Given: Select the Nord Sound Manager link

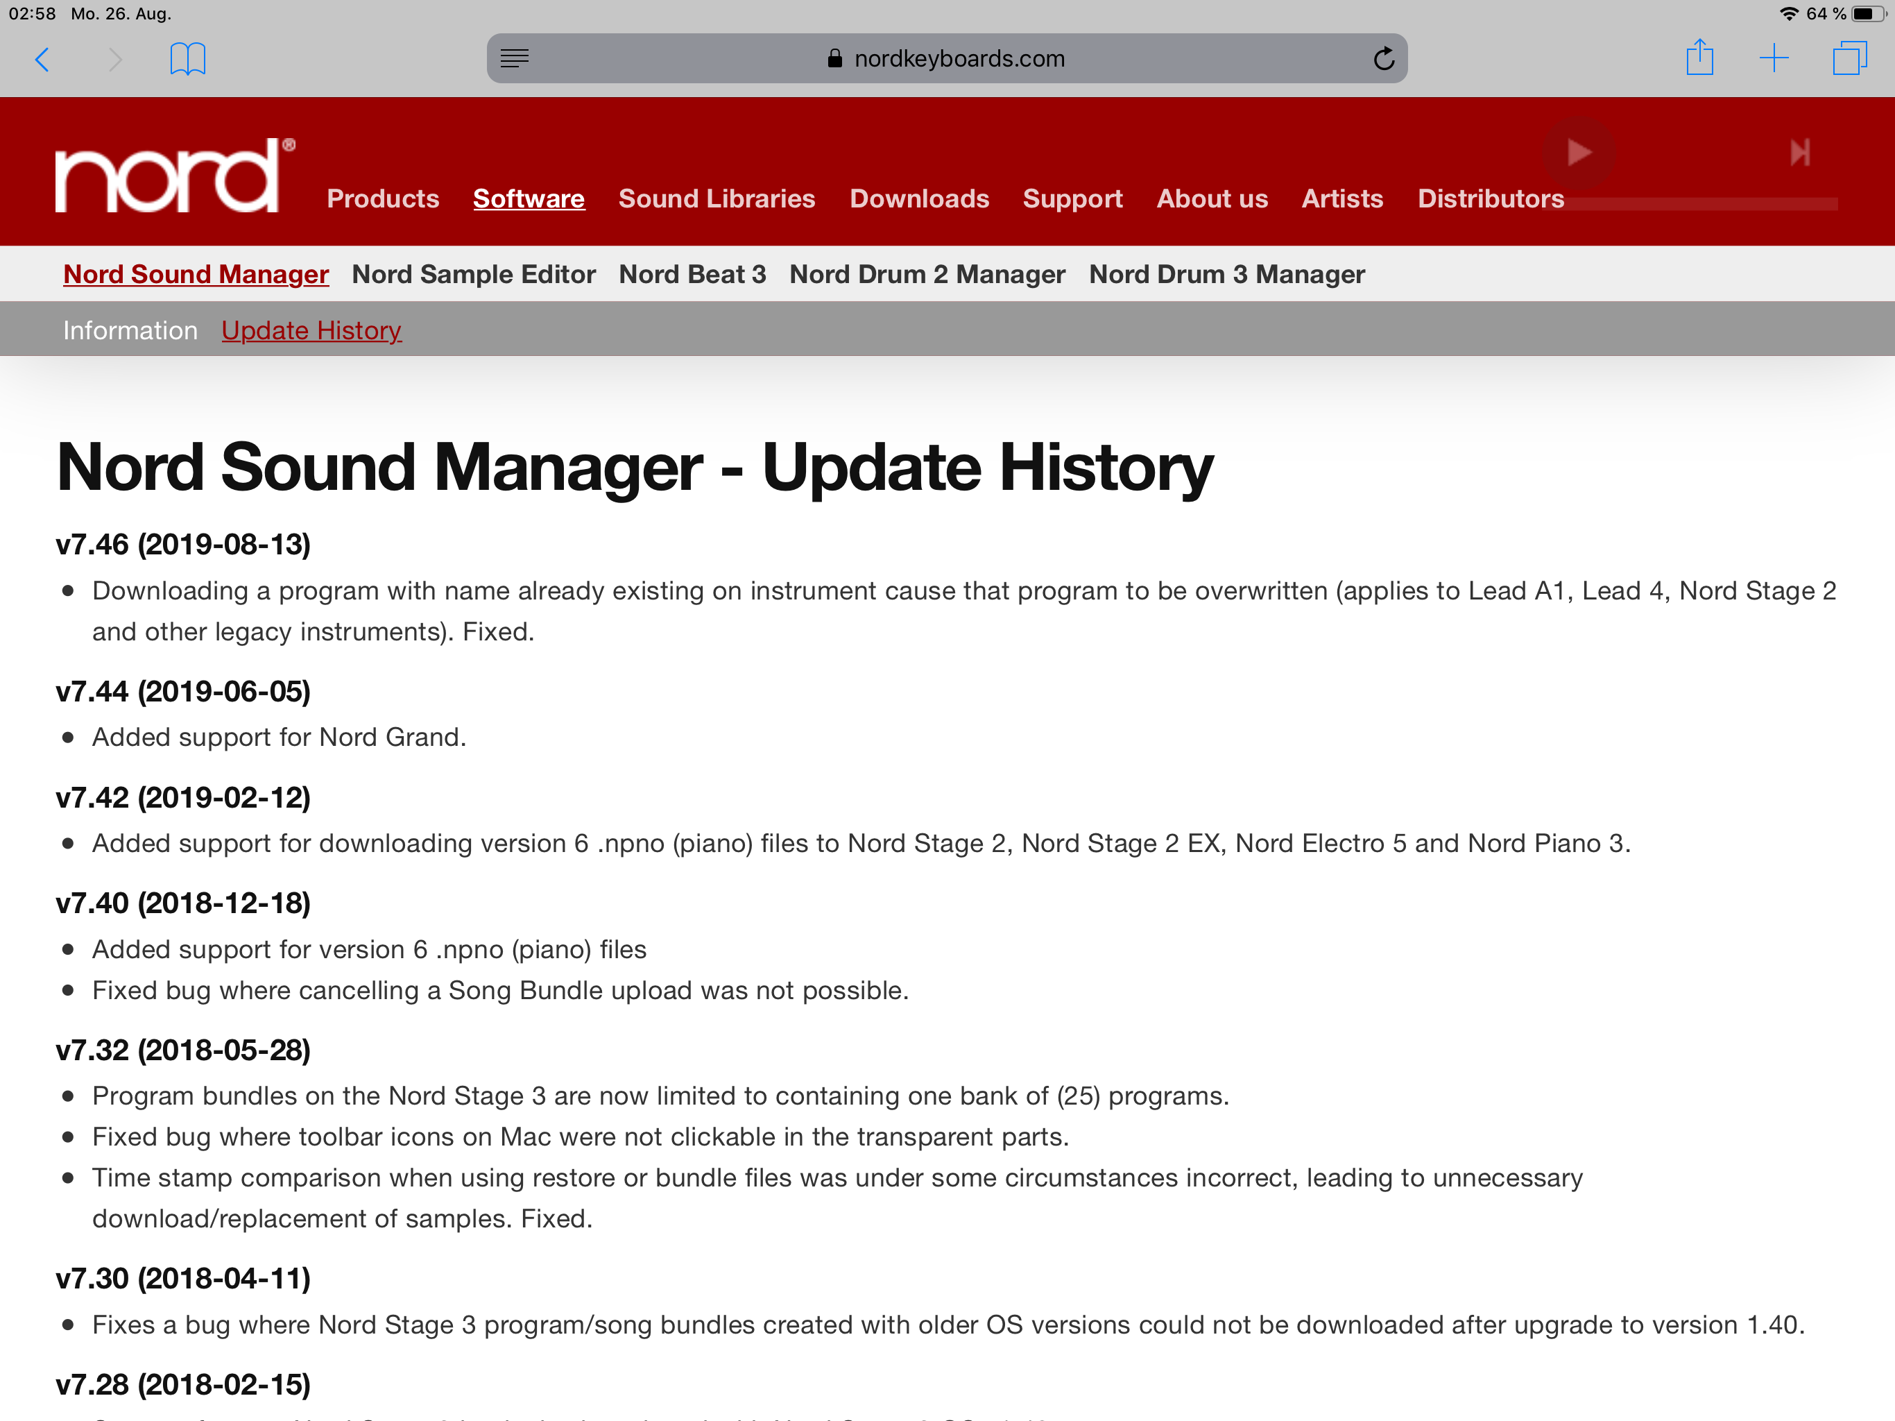Looking at the screenshot, I should pyautogui.click(x=196, y=274).
